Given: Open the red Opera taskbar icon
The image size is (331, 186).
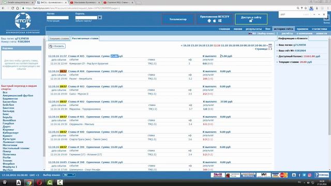Looking at the screenshot, I should (39, 182).
